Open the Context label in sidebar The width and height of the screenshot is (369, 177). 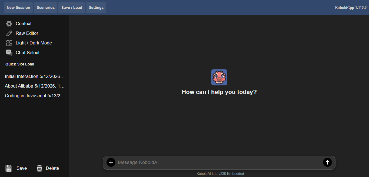pos(24,24)
